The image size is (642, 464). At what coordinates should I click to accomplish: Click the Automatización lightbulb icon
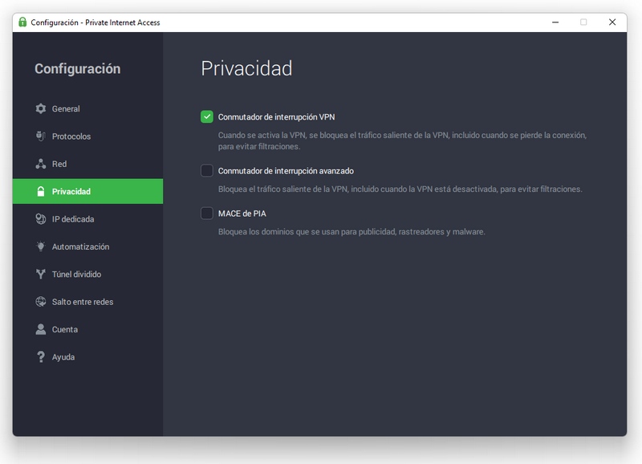click(41, 246)
